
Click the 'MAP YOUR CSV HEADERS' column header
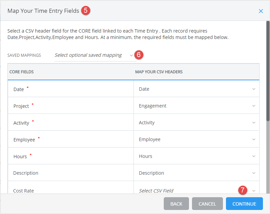click(159, 72)
